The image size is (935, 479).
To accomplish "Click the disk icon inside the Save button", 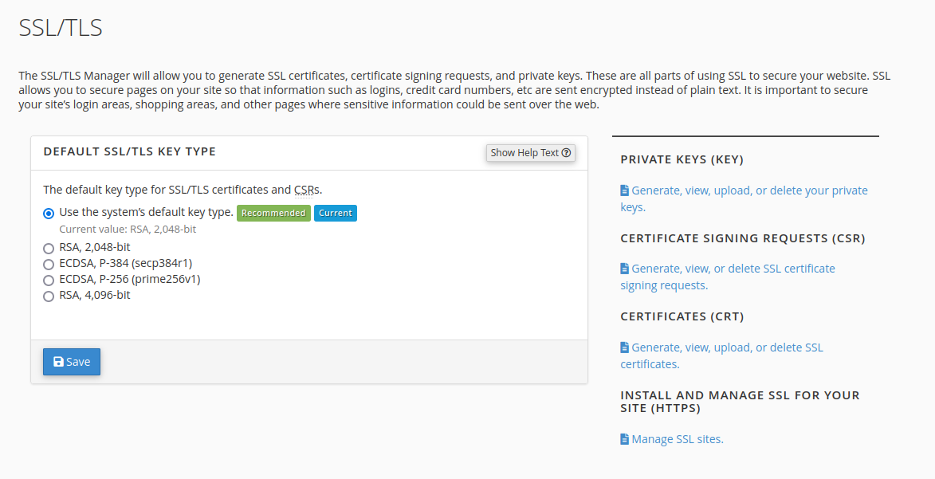I will pyautogui.click(x=58, y=361).
